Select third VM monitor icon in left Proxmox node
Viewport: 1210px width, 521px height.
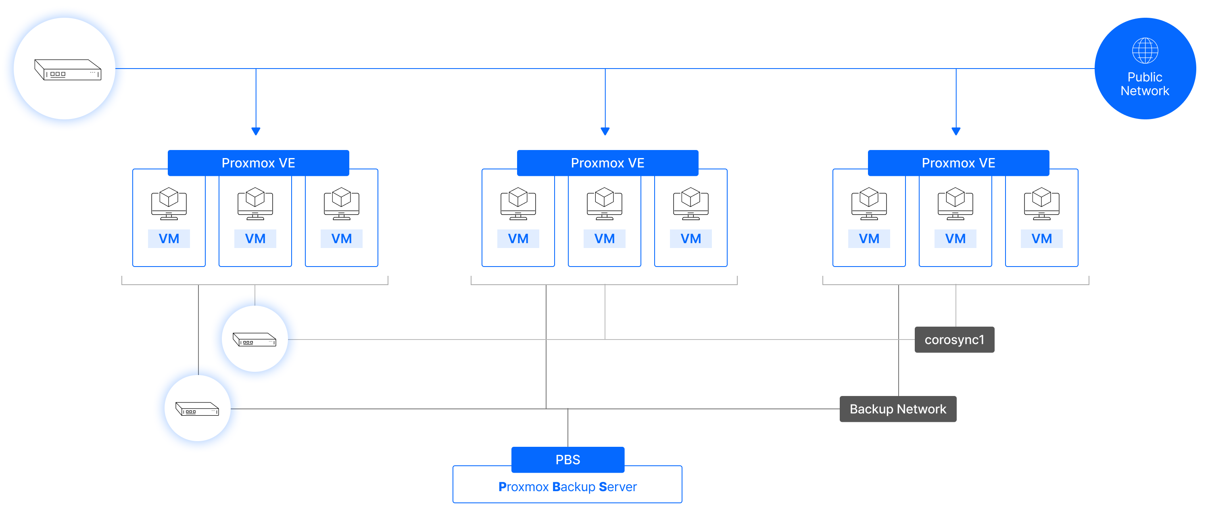tap(342, 204)
